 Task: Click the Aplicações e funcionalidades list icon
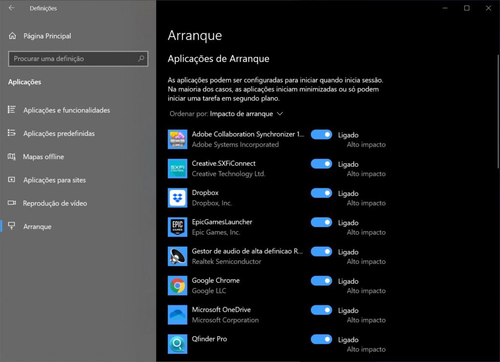pyautogui.click(x=12, y=110)
